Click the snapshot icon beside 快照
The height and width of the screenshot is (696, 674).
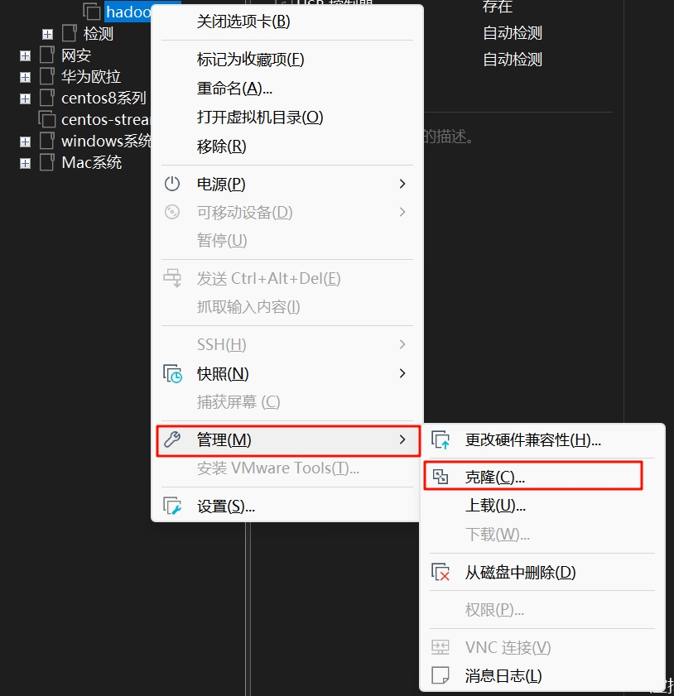pyautogui.click(x=173, y=373)
